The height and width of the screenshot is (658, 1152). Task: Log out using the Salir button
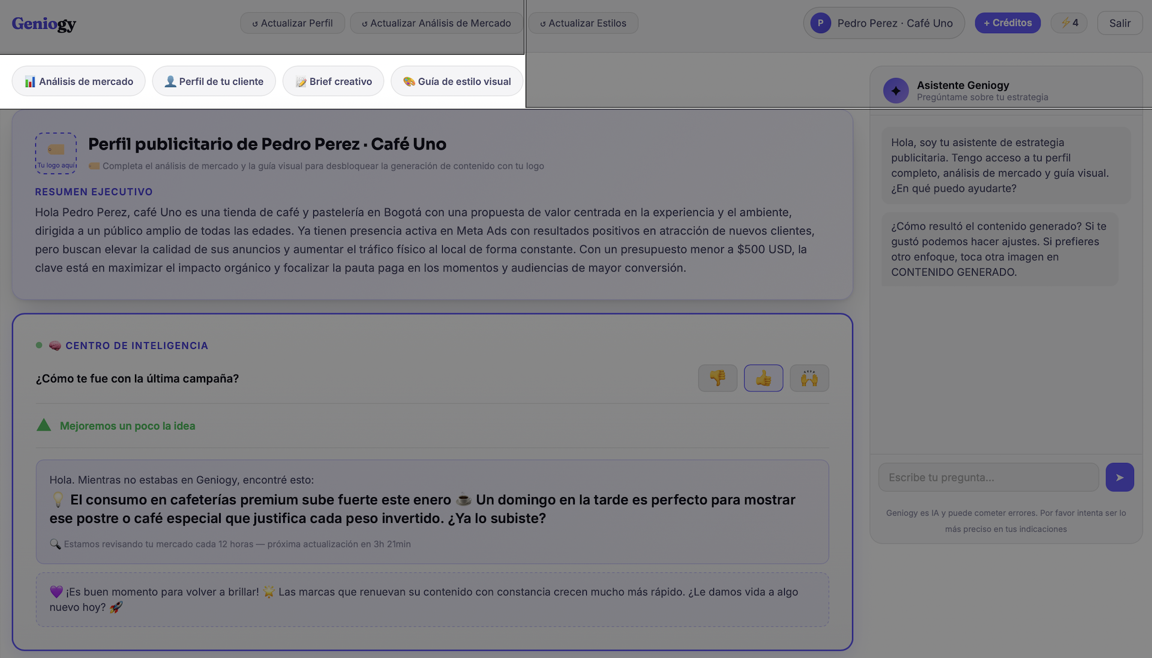click(1120, 23)
